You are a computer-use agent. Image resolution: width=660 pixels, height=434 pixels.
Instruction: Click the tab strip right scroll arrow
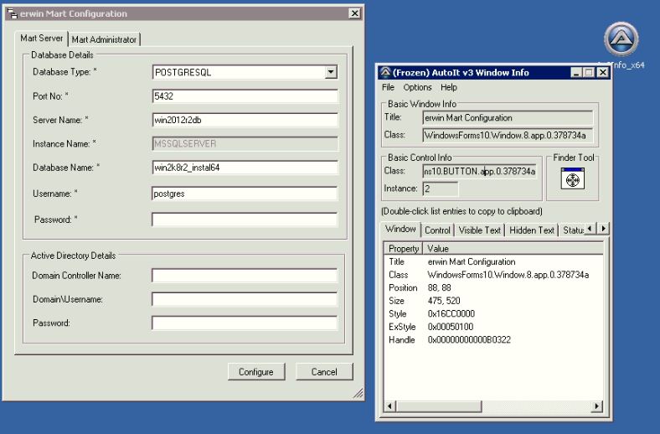(x=604, y=229)
